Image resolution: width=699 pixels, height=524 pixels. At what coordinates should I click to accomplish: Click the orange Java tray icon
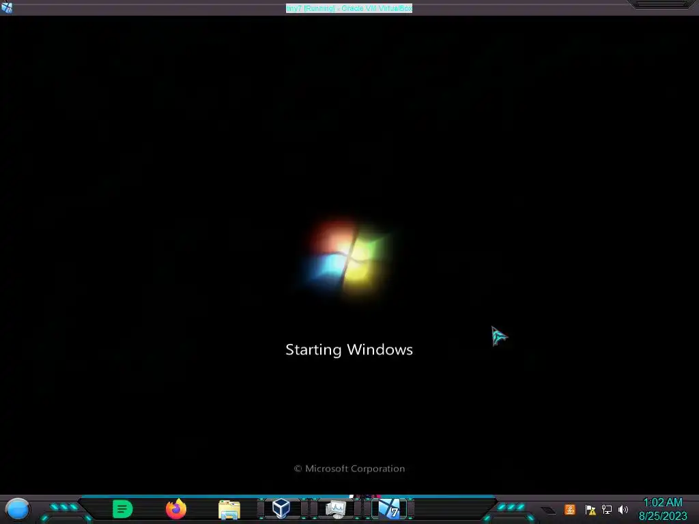click(x=570, y=509)
